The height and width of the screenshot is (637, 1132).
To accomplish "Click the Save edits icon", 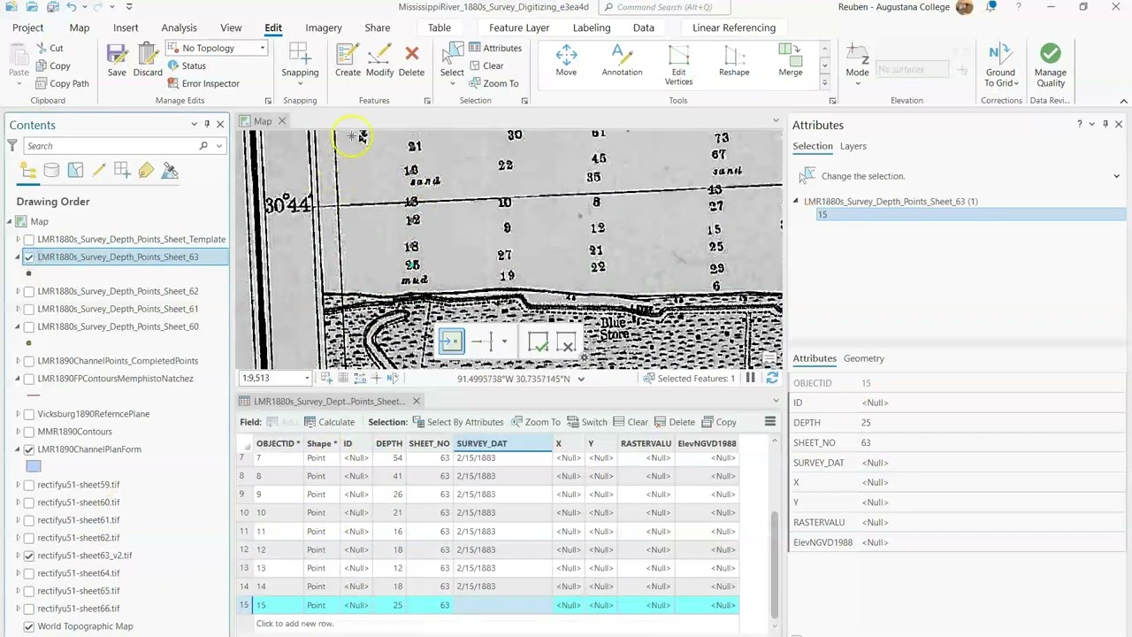I will click(117, 55).
